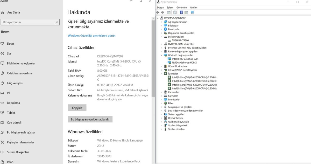Expand the Klavyeler category
The height and width of the screenshot is (164, 311).
click(x=161, y=96)
